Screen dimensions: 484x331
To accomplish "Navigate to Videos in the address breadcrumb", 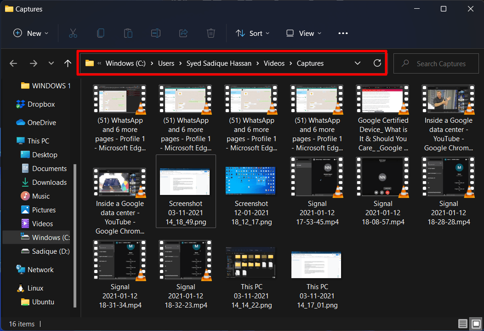I will click(274, 63).
